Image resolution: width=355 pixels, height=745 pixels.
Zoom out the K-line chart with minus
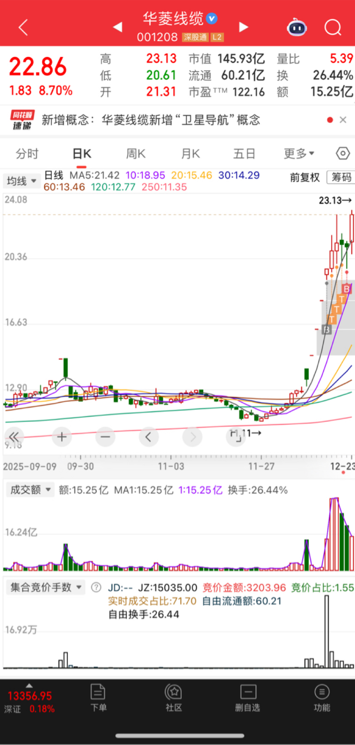[105, 437]
